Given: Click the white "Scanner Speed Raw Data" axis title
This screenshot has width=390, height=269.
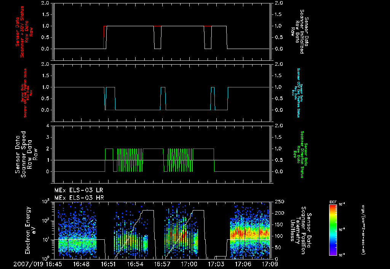Looking at the screenshot, I should coord(26,154).
